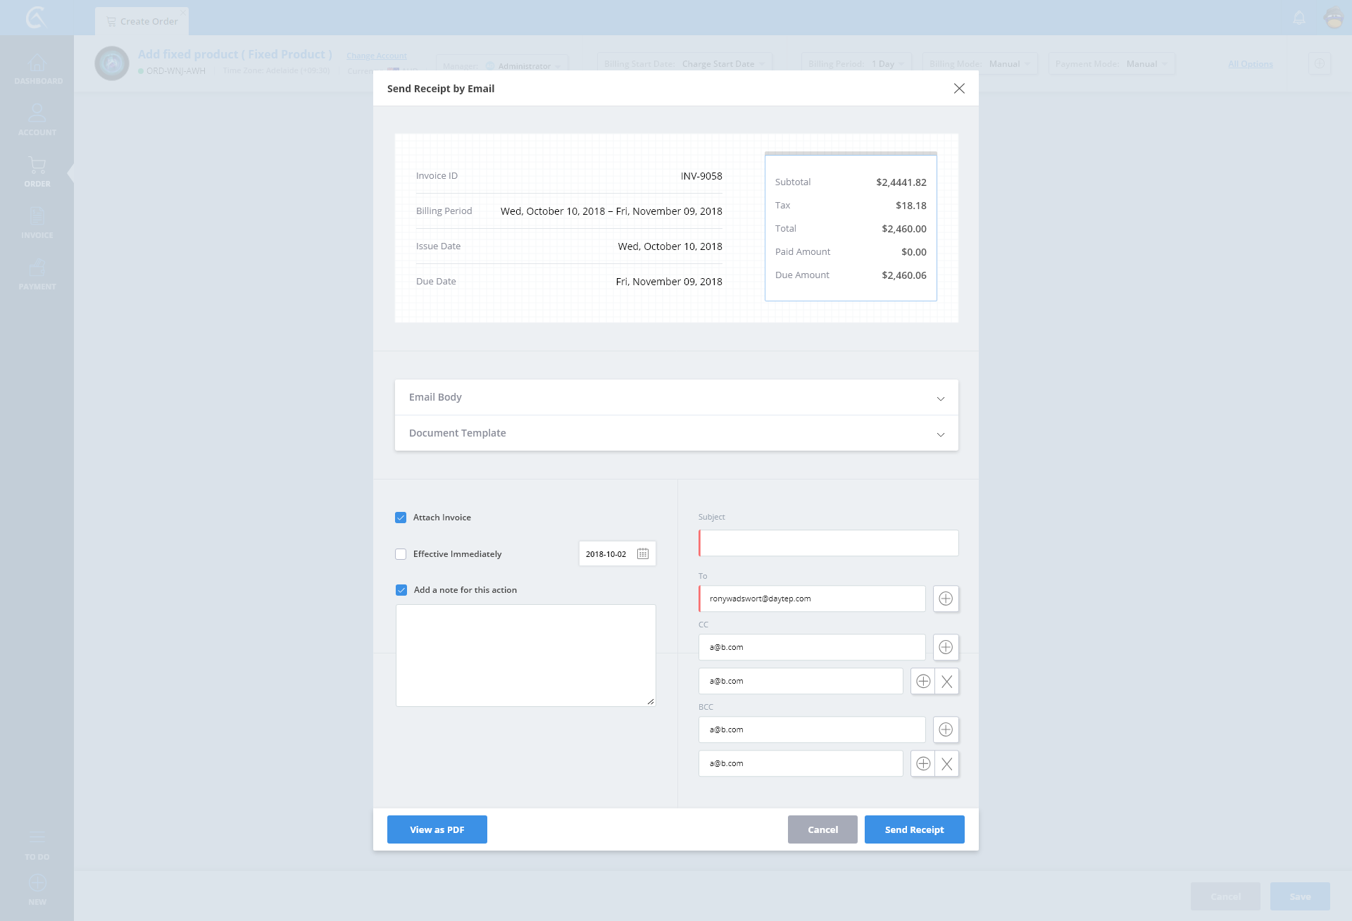This screenshot has width=1352, height=921.
Task: Add another To recipient with the plus icon
Action: [946, 599]
